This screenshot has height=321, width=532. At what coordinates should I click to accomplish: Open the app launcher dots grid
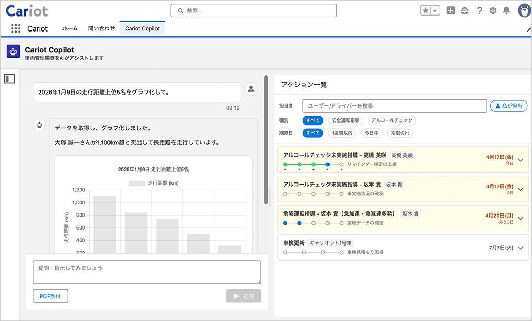pos(15,28)
